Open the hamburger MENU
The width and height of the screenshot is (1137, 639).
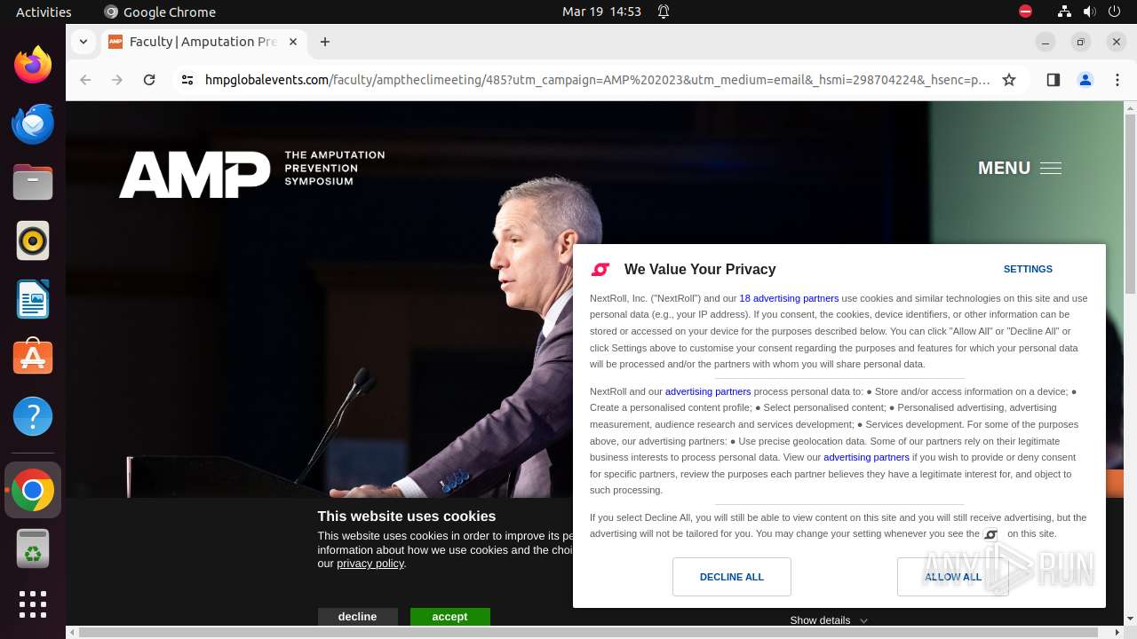[1020, 168]
